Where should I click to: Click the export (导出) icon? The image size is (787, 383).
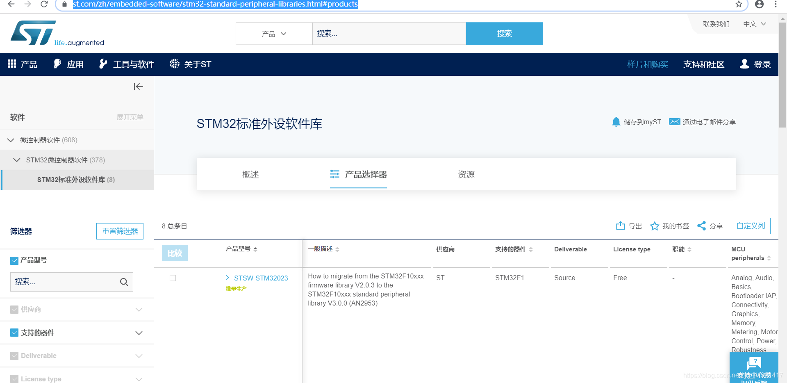[x=621, y=226]
